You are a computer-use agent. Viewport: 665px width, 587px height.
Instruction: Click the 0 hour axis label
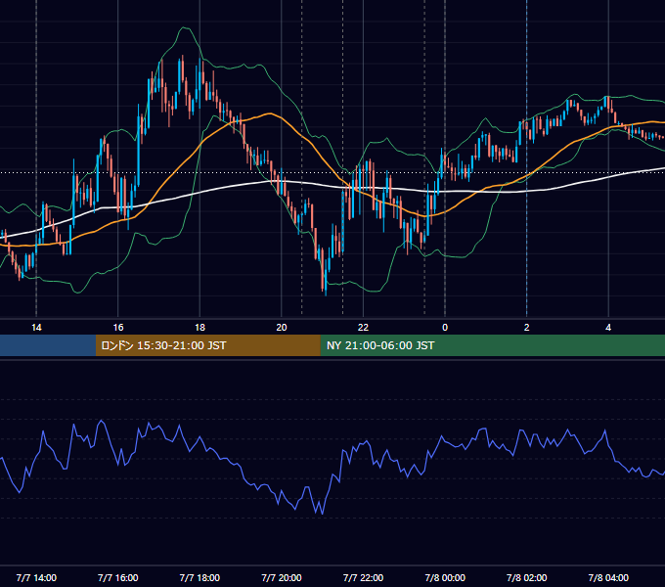pyautogui.click(x=445, y=328)
